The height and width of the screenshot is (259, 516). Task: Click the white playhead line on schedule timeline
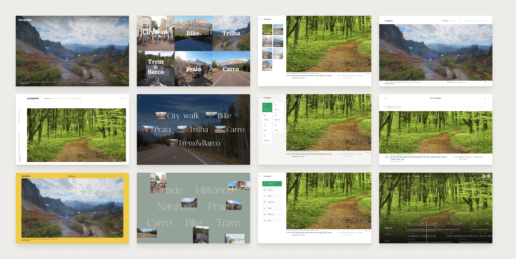426,232
